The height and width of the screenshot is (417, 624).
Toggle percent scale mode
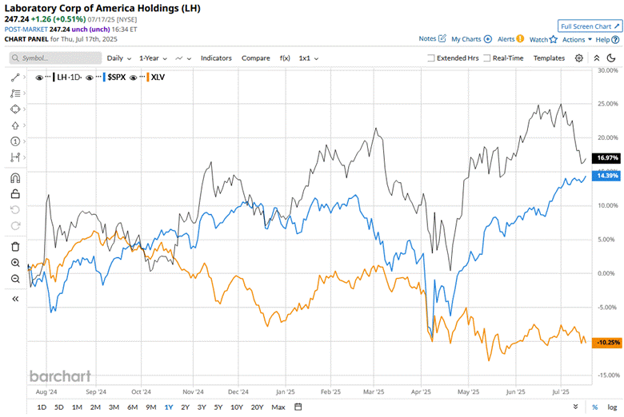tap(595, 407)
